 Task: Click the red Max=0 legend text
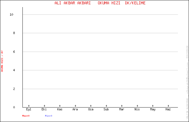[26, 116]
